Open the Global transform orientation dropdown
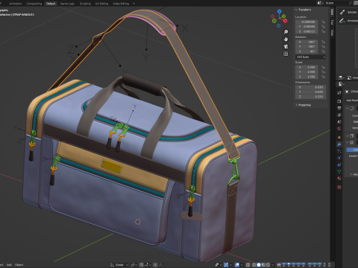358x268 pixels. 119,265
